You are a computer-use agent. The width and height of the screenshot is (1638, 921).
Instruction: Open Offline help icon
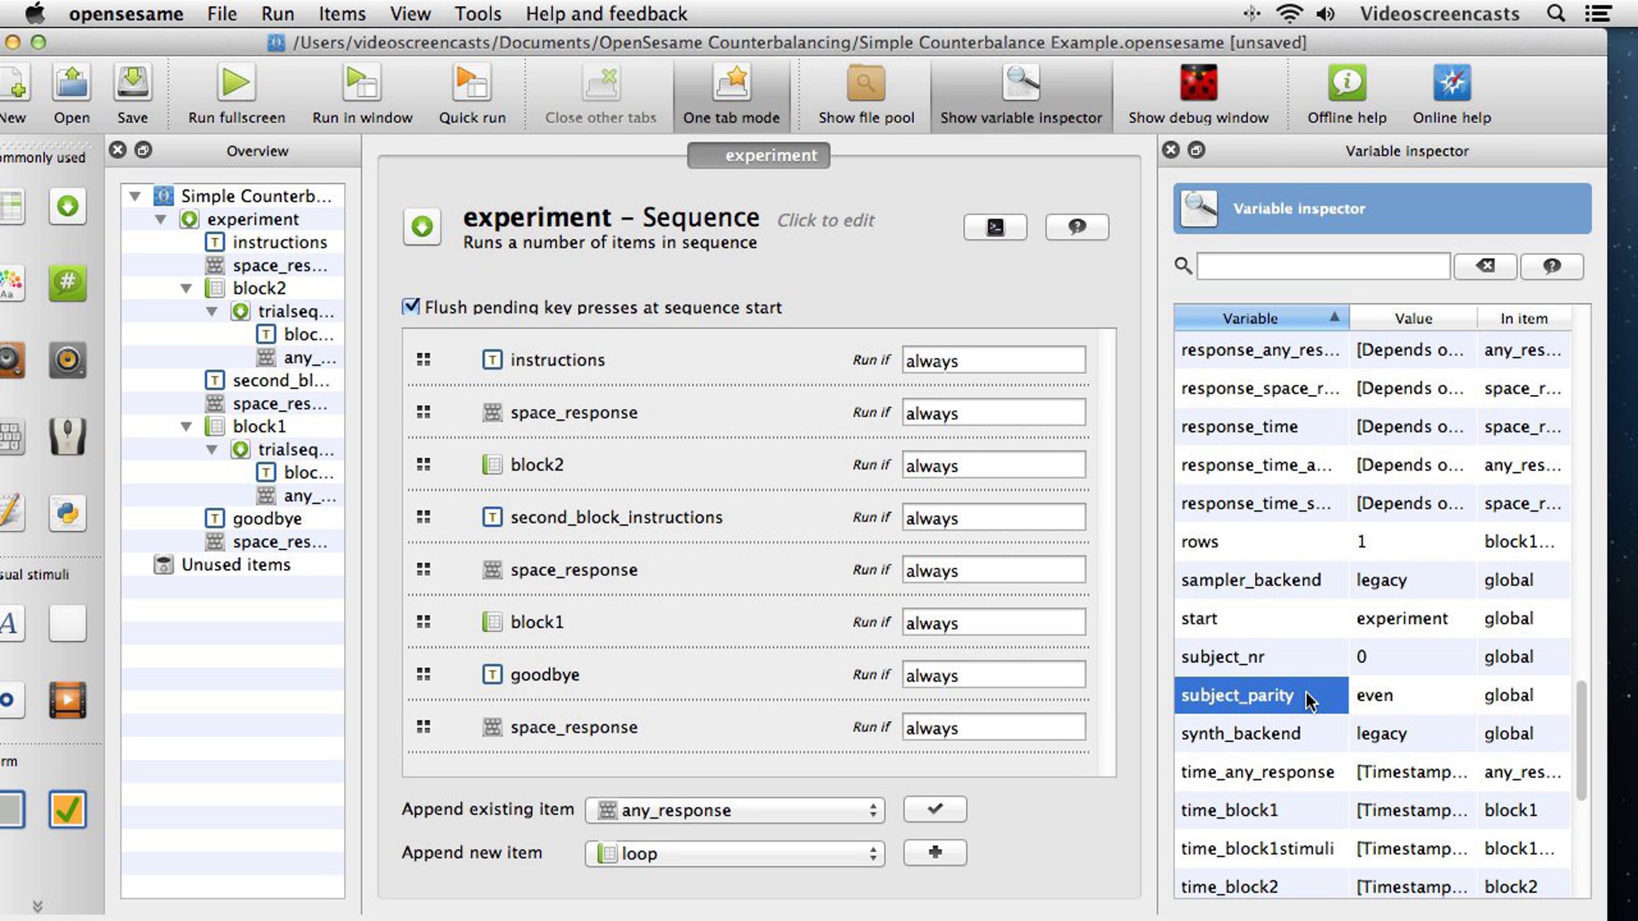tap(1346, 83)
